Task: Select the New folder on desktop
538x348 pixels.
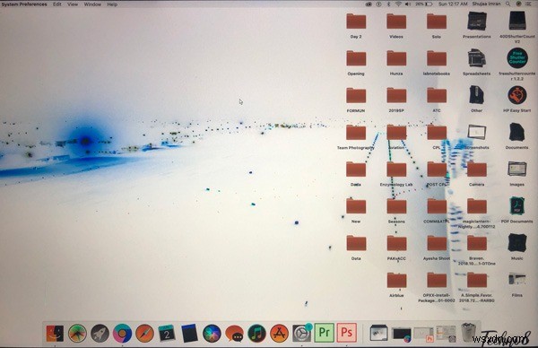Action: click(356, 207)
